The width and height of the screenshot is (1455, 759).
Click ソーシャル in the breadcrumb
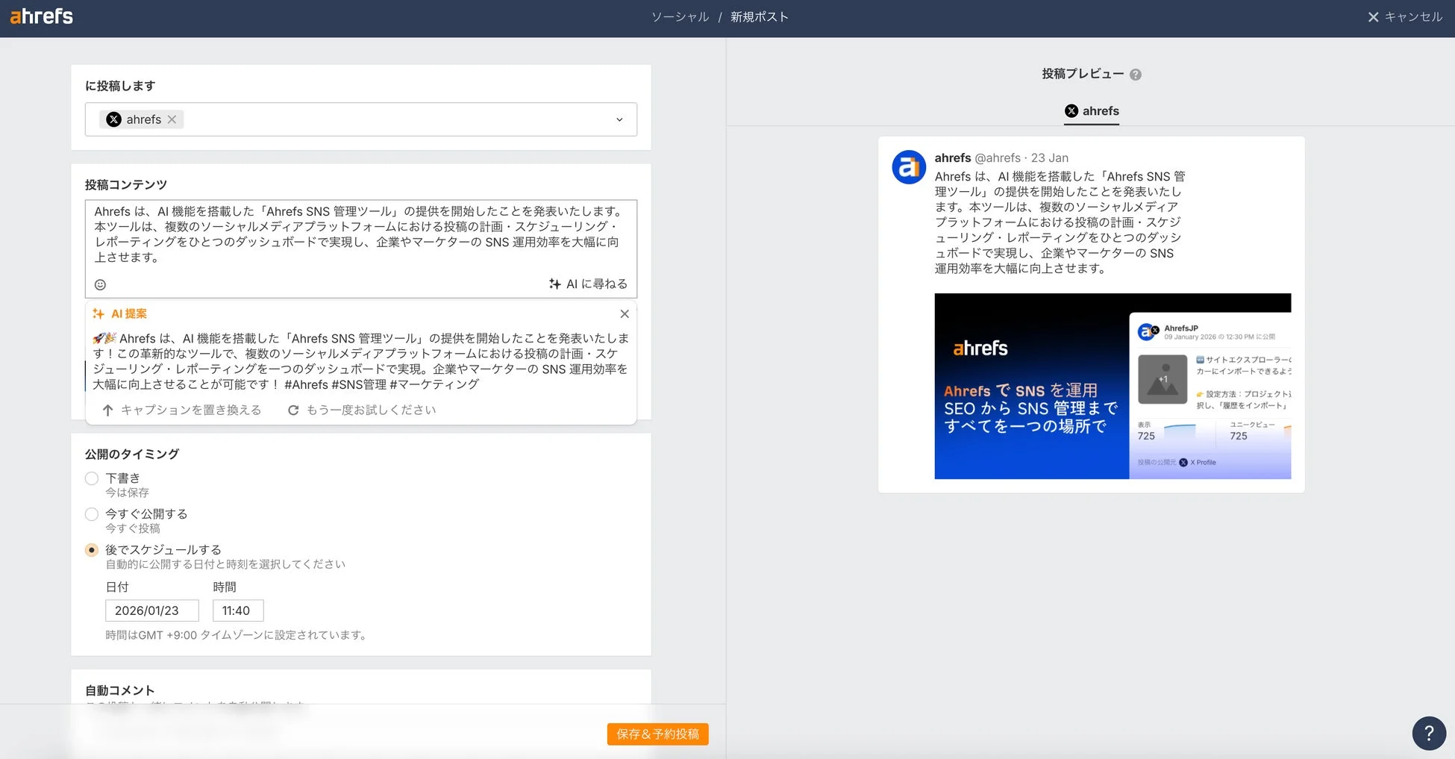(680, 16)
